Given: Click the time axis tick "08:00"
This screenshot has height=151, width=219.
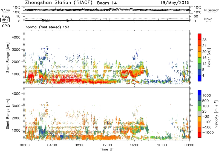Looking at the screenshot, I should click(x=80, y=145).
